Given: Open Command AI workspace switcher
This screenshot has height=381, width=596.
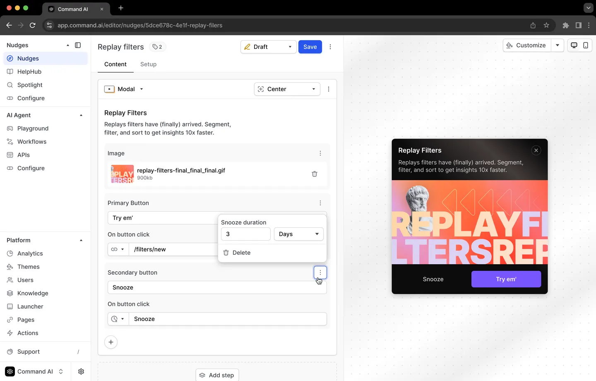Looking at the screenshot, I should click(35, 371).
